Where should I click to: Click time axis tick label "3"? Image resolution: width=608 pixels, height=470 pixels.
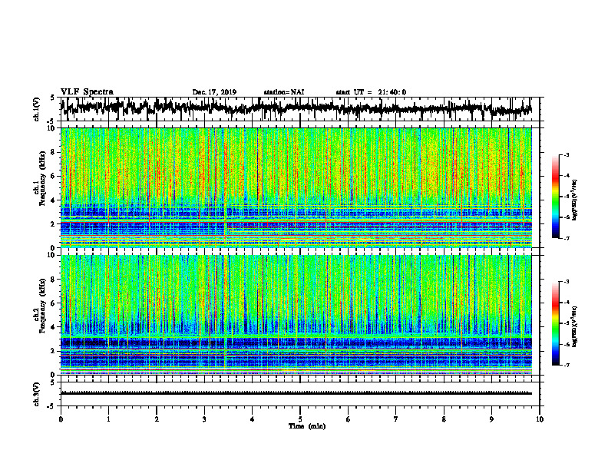(x=204, y=419)
